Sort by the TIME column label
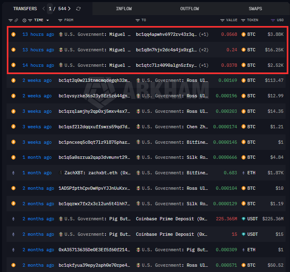The width and height of the screenshot is (290, 272). click(x=39, y=20)
